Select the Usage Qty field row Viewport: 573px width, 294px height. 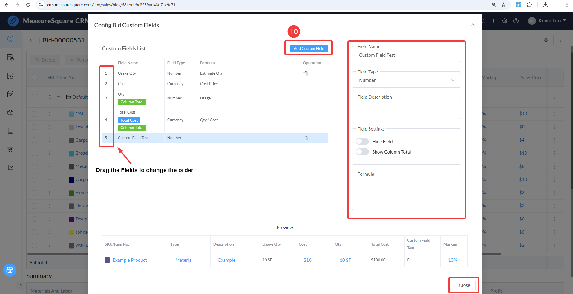(x=215, y=73)
